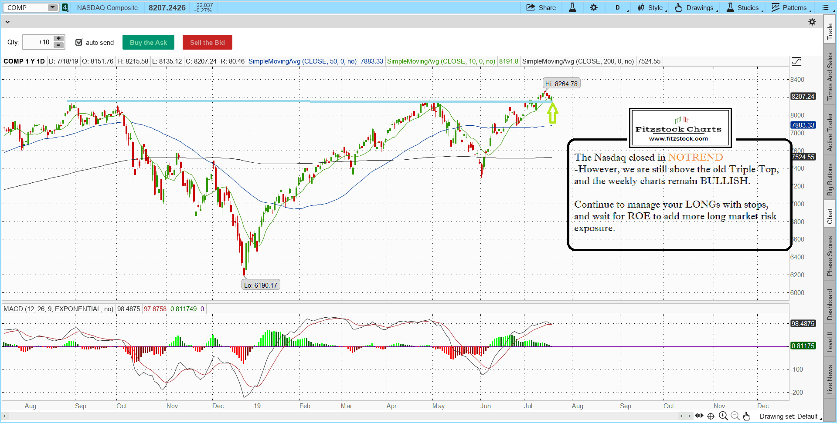This screenshot has height=423, width=837.
Task: Decrease quantity with the minus stepper
Action: point(58,45)
